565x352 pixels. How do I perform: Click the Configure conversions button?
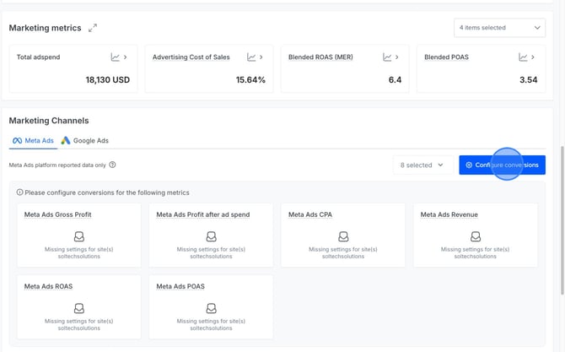(502, 165)
